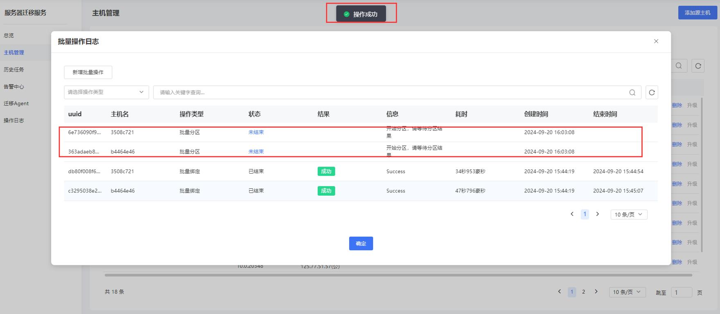Click the uuid cell 6e736090f9...
The height and width of the screenshot is (314, 720).
(84, 132)
